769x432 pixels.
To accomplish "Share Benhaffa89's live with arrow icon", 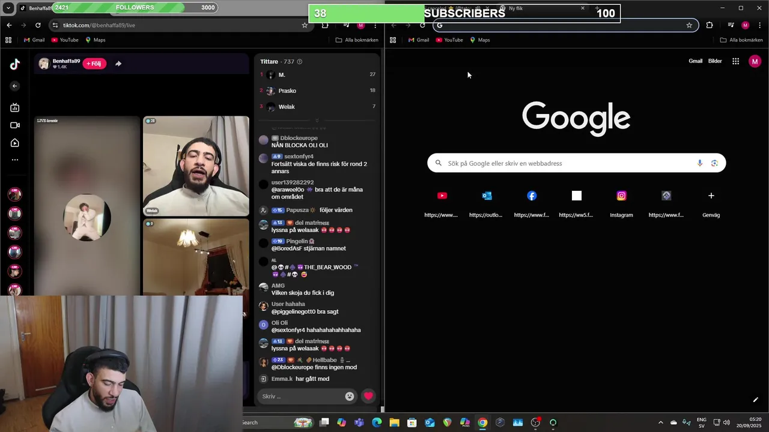I will click(x=118, y=64).
